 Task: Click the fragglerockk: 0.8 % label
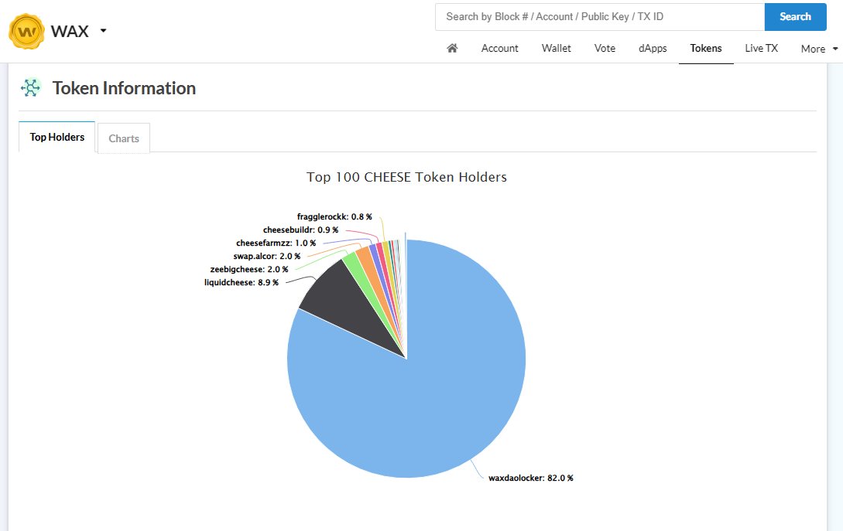tap(334, 217)
